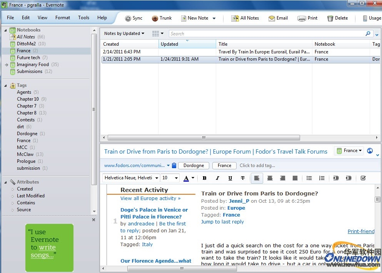This screenshot has width=382, height=273.
Task: Click the blue tag icon before Dordogne
Action: tap(174, 165)
